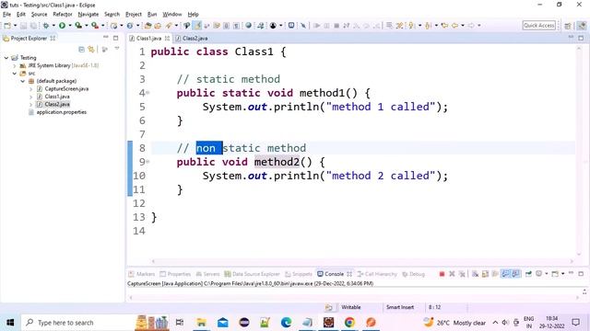Click the Debug bug toolbar icon
The width and height of the screenshot is (590, 331).
(x=46, y=26)
